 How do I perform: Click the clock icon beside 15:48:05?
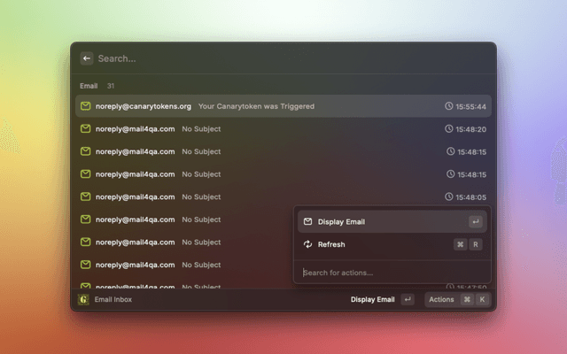449,197
